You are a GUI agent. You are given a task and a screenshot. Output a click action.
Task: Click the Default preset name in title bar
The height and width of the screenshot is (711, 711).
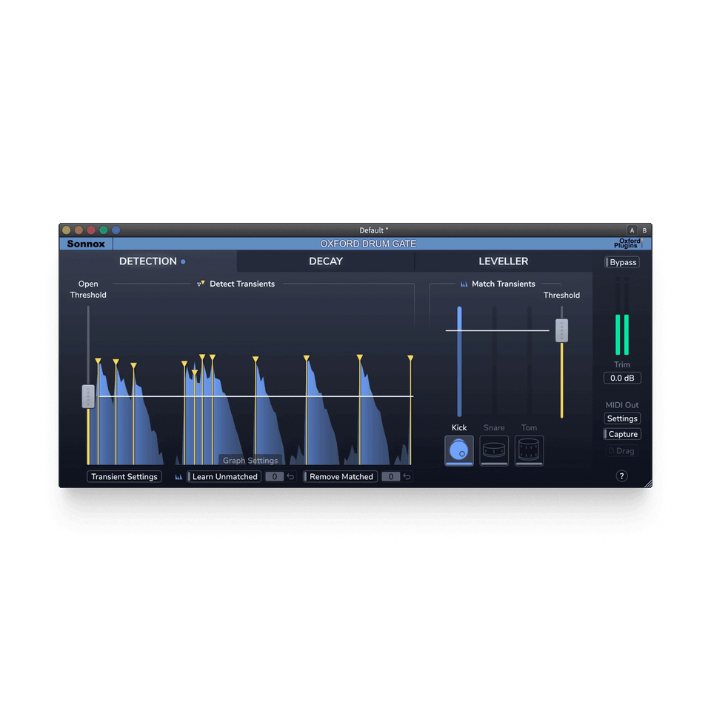click(x=373, y=230)
